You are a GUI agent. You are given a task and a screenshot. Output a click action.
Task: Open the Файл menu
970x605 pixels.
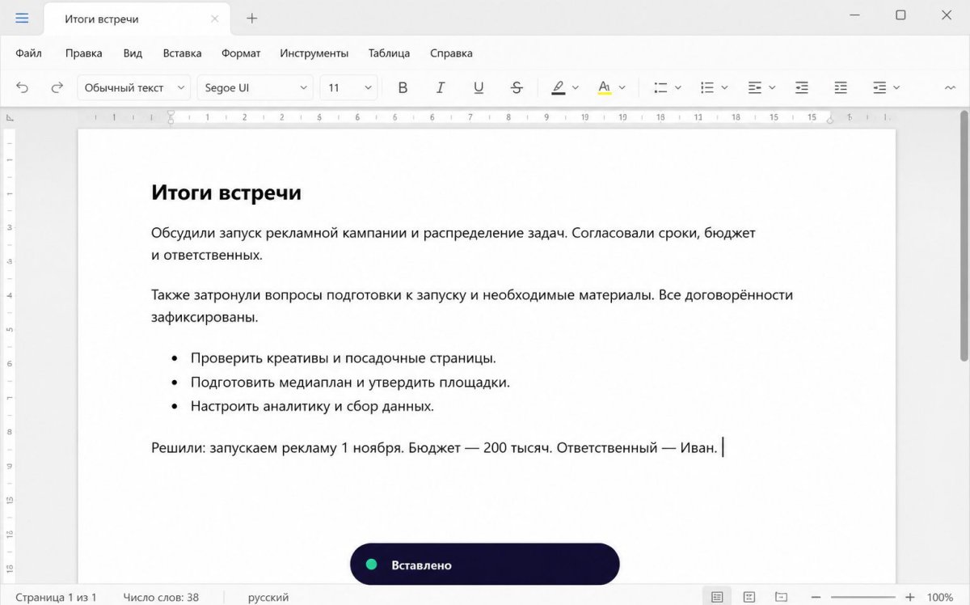tap(28, 53)
